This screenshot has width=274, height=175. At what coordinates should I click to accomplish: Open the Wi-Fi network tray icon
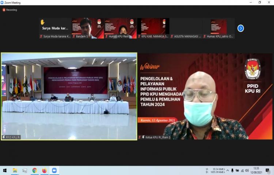242,170
